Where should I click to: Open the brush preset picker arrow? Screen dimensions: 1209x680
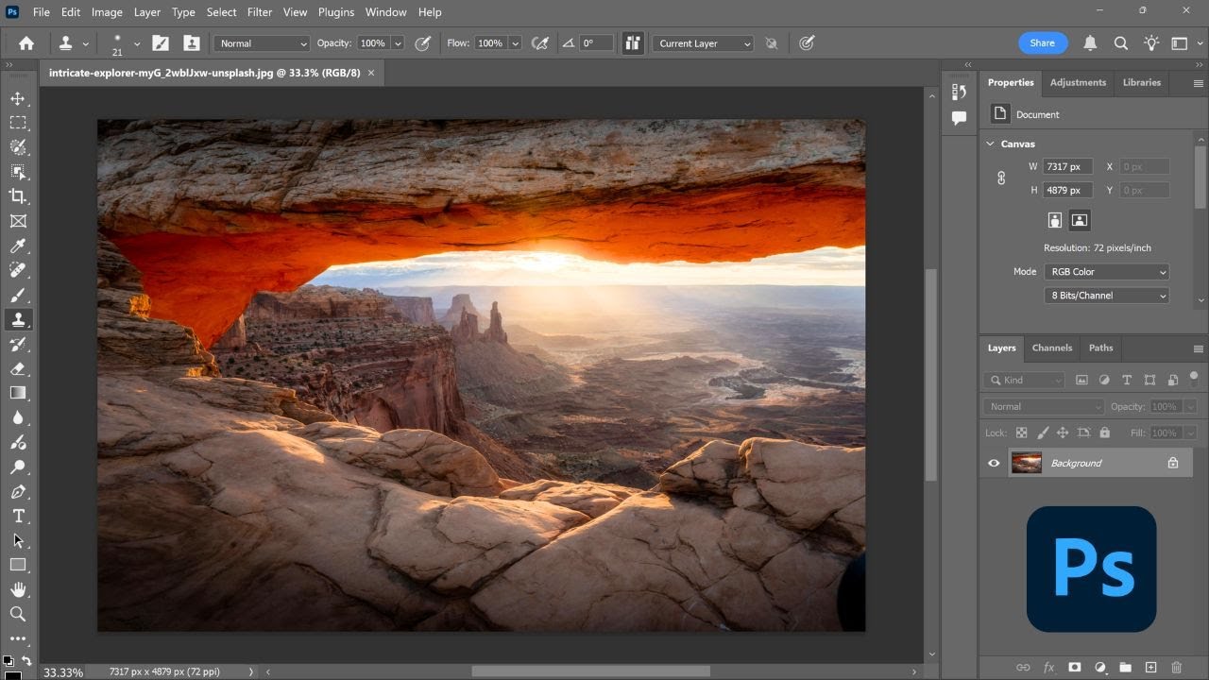point(137,43)
